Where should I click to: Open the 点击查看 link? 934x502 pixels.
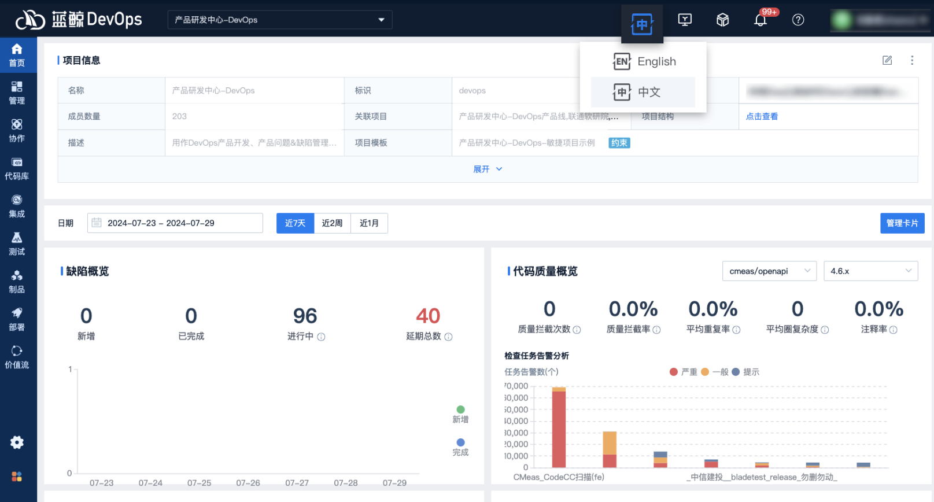pyautogui.click(x=762, y=116)
